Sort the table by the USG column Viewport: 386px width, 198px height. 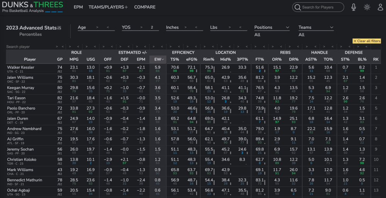click(x=90, y=59)
